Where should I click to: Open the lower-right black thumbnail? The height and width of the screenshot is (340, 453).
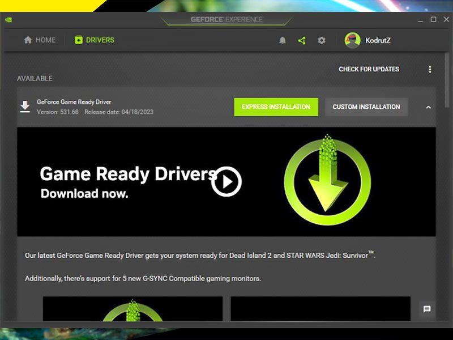click(x=320, y=308)
